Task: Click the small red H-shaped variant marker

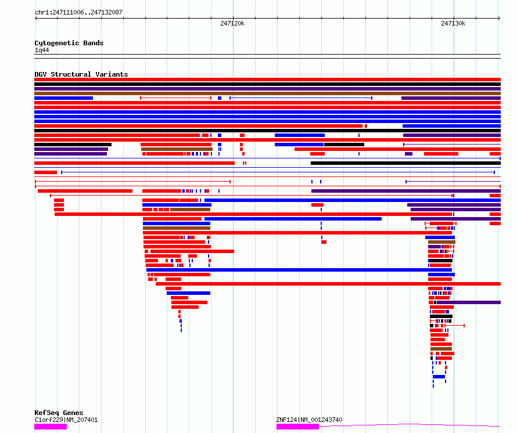Action: [x=245, y=163]
